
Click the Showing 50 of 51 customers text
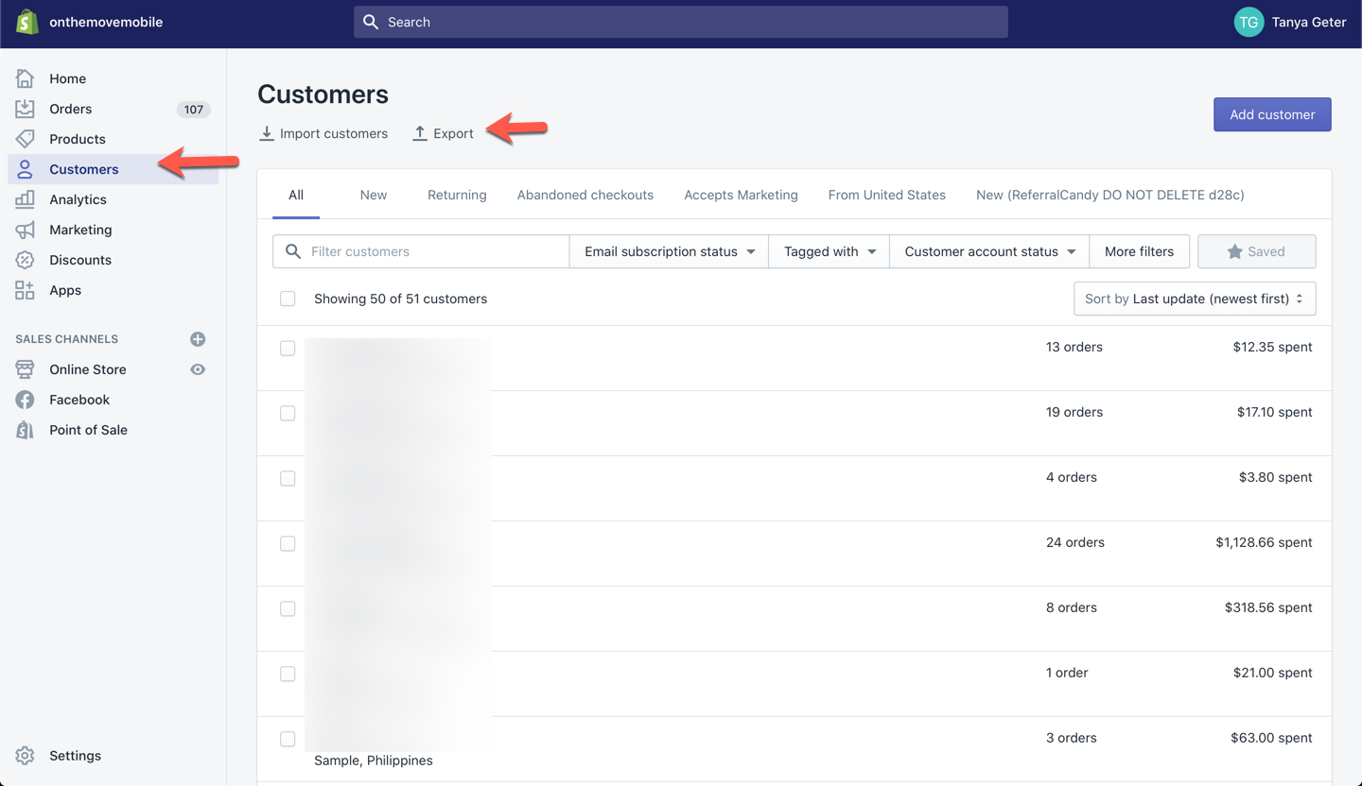coord(401,299)
